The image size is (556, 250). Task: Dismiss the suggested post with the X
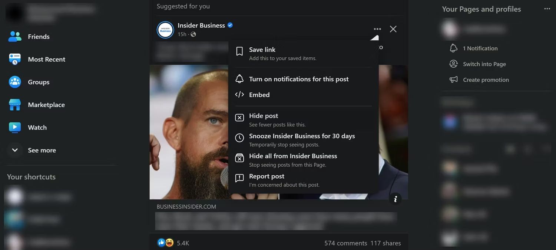(393, 28)
